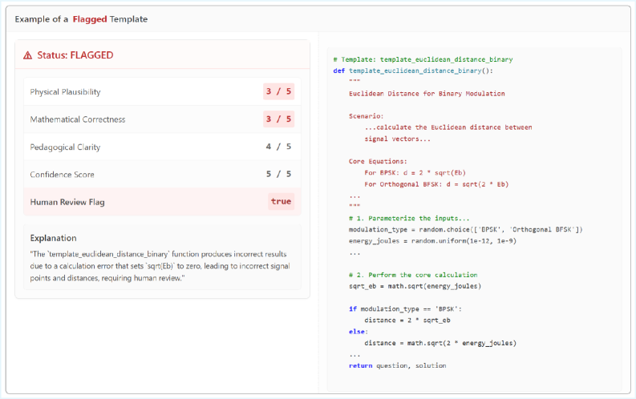Click the 5 / 5 Confidence Score value
Viewport: 636px width, 399px height.
click(x=278, y=175)
